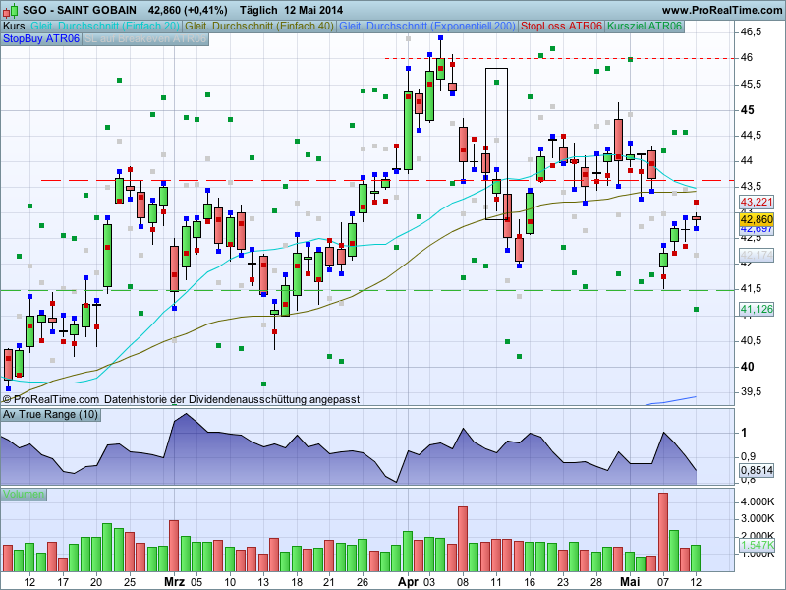Click the 41,5 price axis label
The width and height of the screenshot is (786, 590).
pos(751,289)
